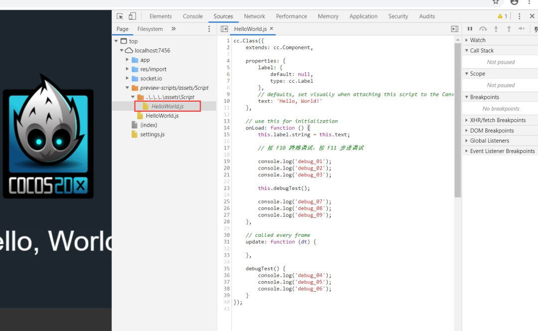
Task: Open the Filesystem tab in the navigator
Action: click(150, 29)
